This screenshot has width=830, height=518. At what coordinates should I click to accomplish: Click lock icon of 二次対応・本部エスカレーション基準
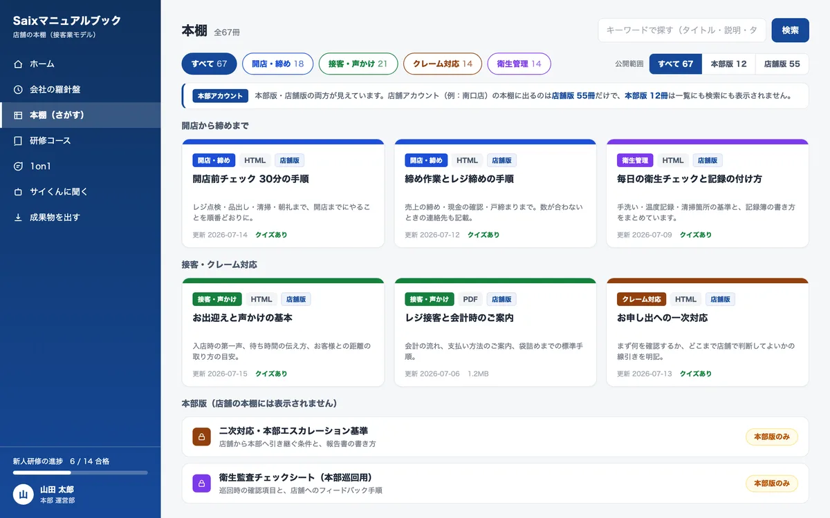pyautogui.click(x=201, y=437)
